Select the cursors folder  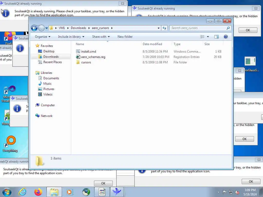pos(86,62)
